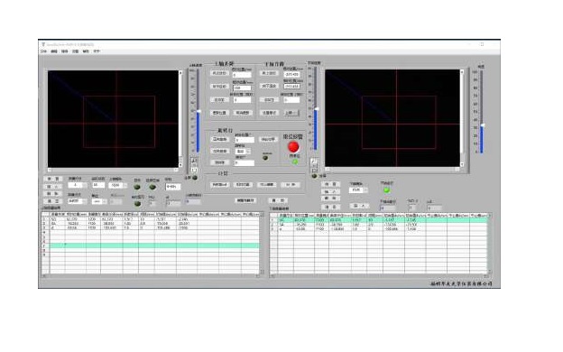Viewport: 563px width, 352px height.
Task: Click the first button in the calculation section
Action: tap(220, 185)
